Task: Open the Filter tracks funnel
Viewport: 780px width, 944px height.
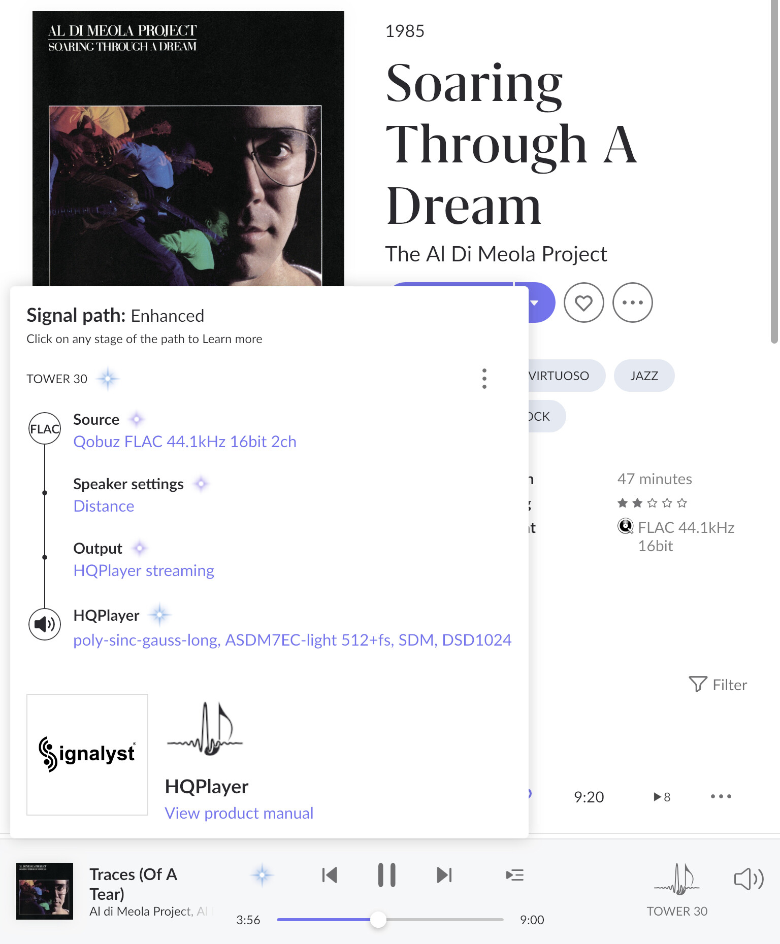Action: [718, 685]
